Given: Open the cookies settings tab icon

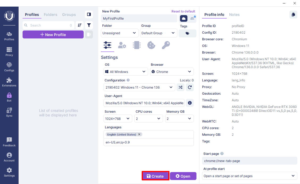Looking at the screenshot, I should point(151,45).
